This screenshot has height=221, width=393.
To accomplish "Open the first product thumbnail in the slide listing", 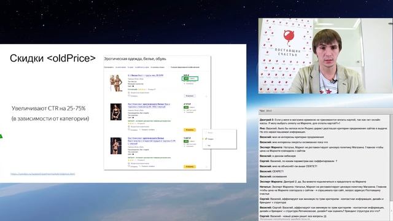I will 116,83.
